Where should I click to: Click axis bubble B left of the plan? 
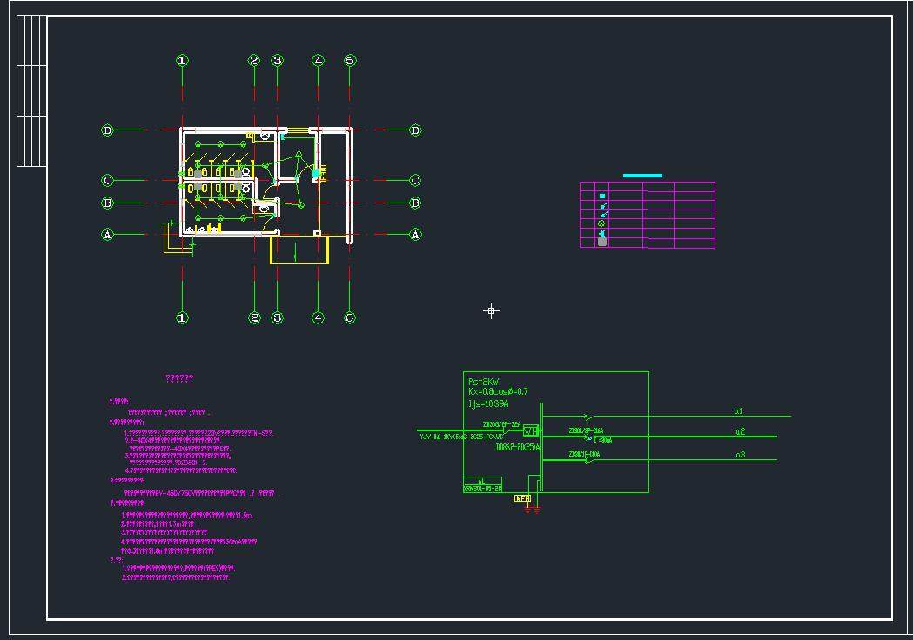coord(108,203)
